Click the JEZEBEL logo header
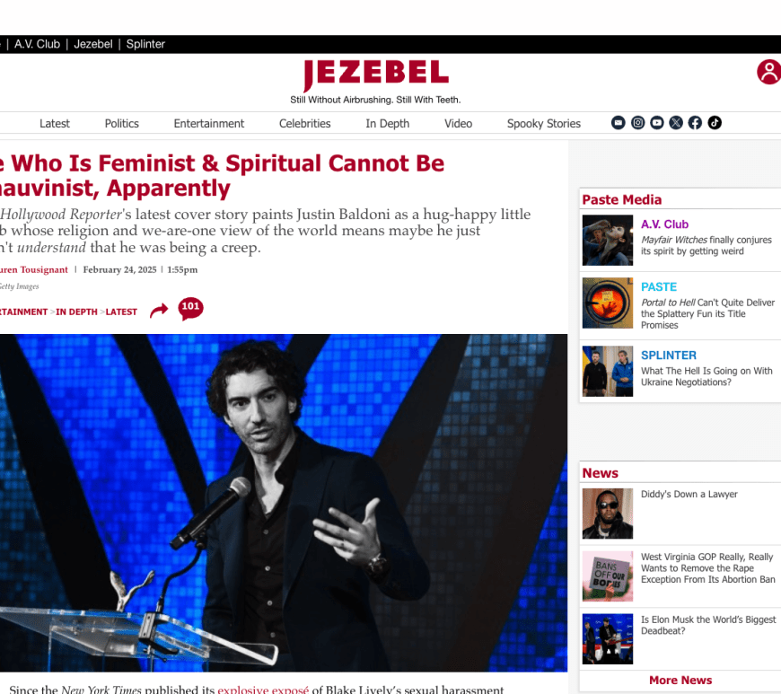Image resolution: width=781 pixels, height=694 pixels. coord(376,75)
